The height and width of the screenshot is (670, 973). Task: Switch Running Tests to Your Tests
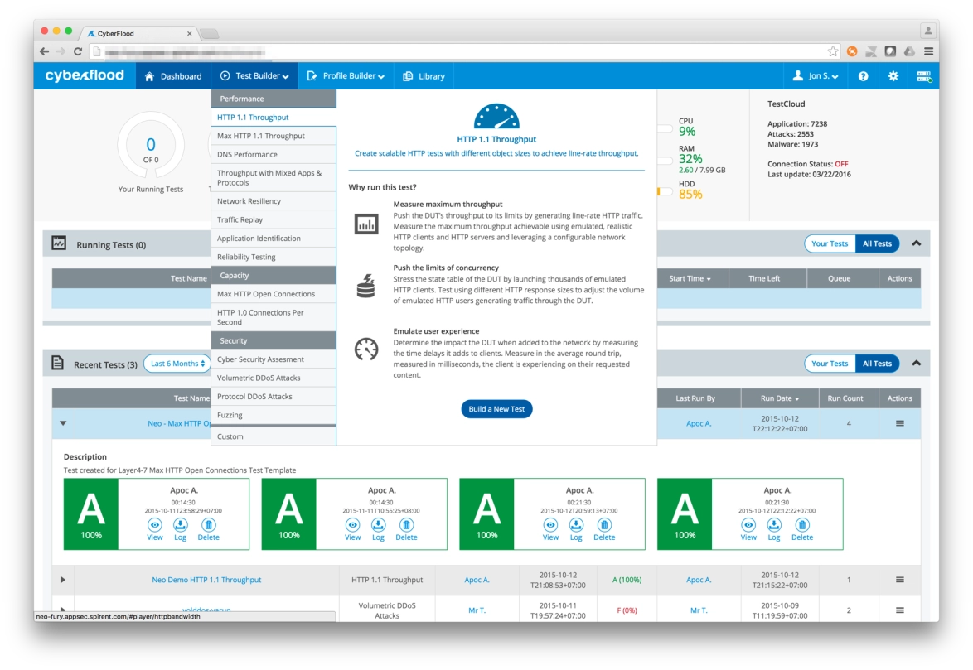[x=829, y=243]
